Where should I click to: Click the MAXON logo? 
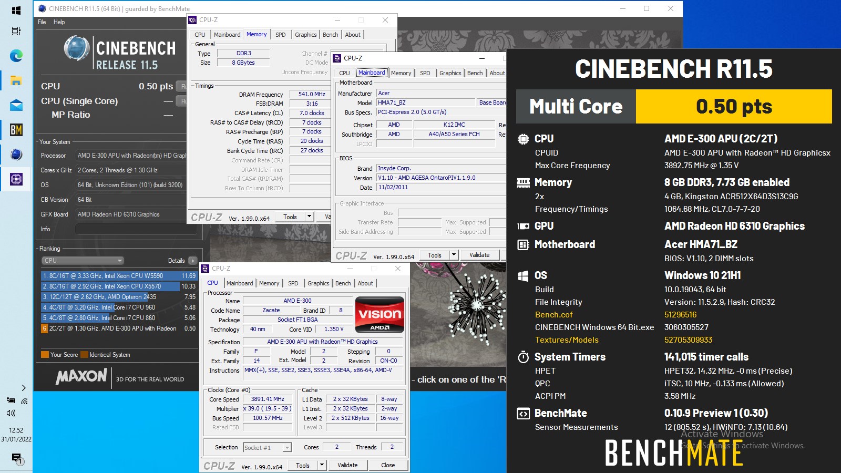coord(81,376)
